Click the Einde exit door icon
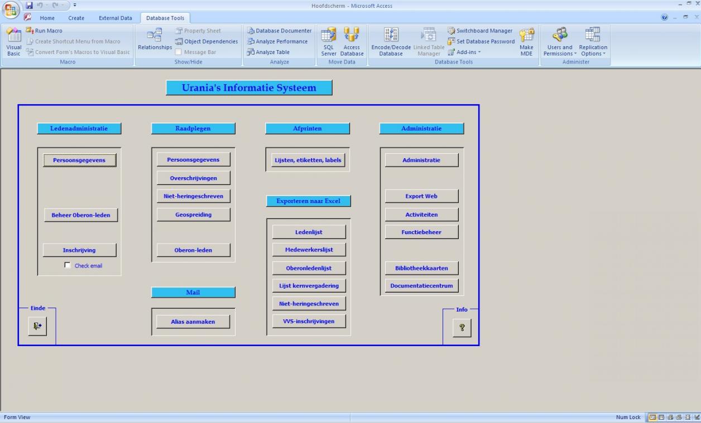 [x=37, y=326]
